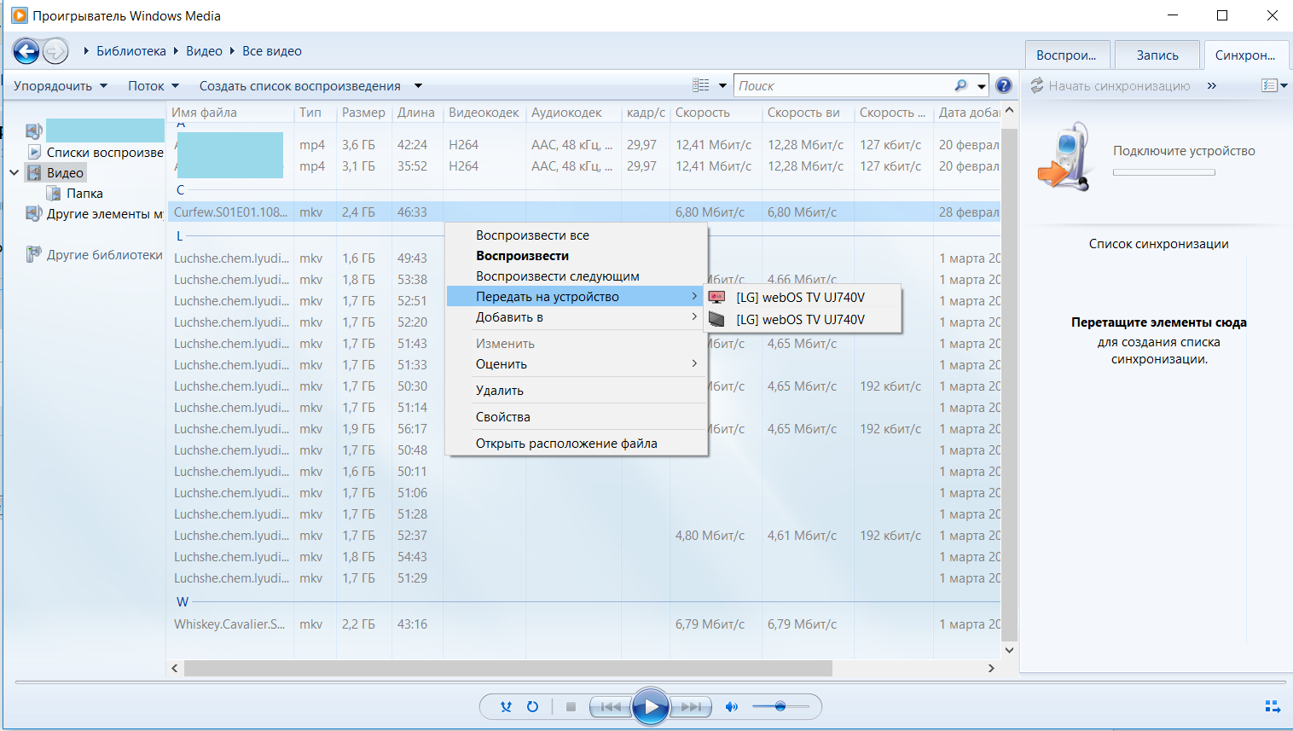Open the Поток dropdown menu
This screenshot has width=1293, height=731.
pyautogui.click(x=154, y=85)
